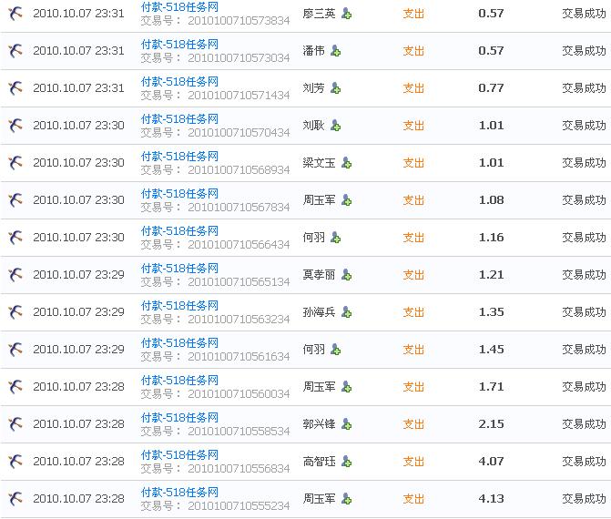The height and width of the screenshot is (519, 611).
Task: Click the add-contact icon beside 郭兴锋
Action: tap(347, 424)
